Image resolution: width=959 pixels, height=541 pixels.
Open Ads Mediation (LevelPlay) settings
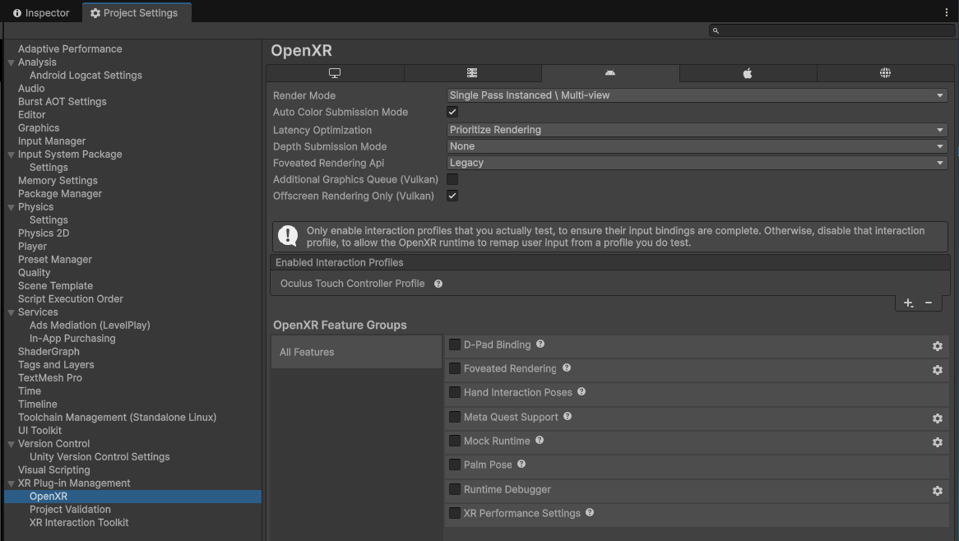point(90,326)
